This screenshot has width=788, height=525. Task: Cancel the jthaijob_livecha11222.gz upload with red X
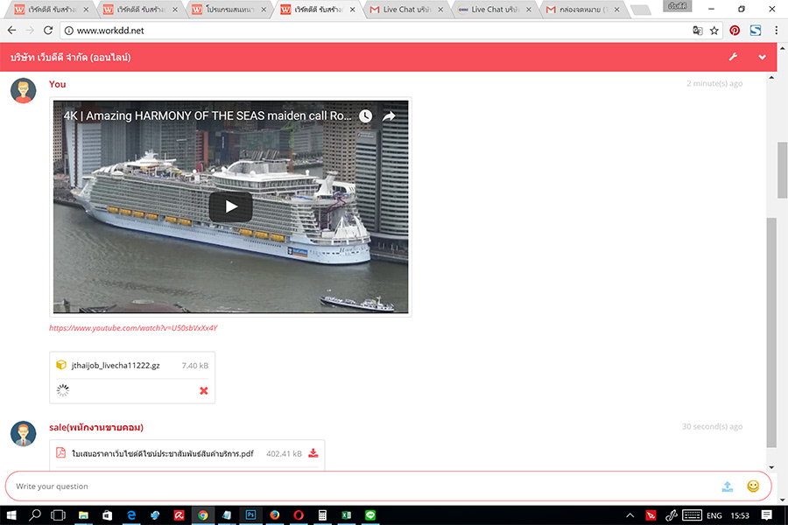point(203,390)
